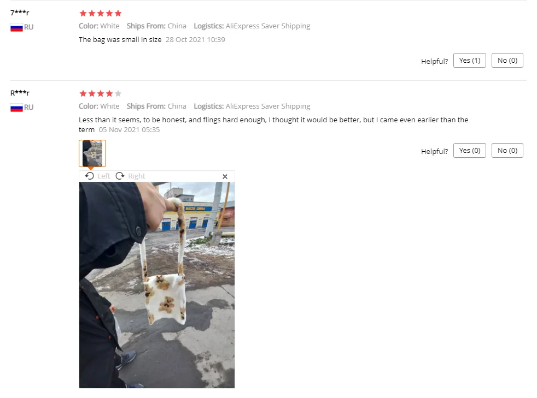Click the 05 Nov 2021 review date
The height and width of the screenshot is (398, 537).
click(129, 130)
